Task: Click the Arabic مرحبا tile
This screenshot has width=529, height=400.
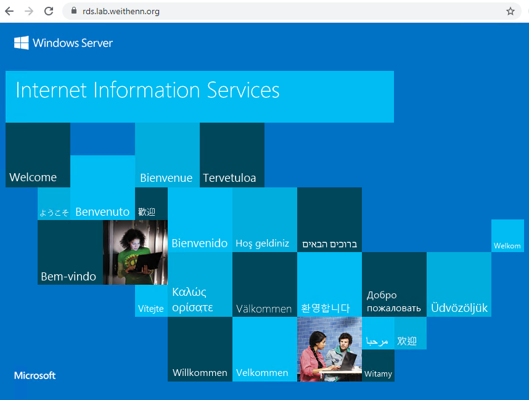Action: click(x=378, y=333)
